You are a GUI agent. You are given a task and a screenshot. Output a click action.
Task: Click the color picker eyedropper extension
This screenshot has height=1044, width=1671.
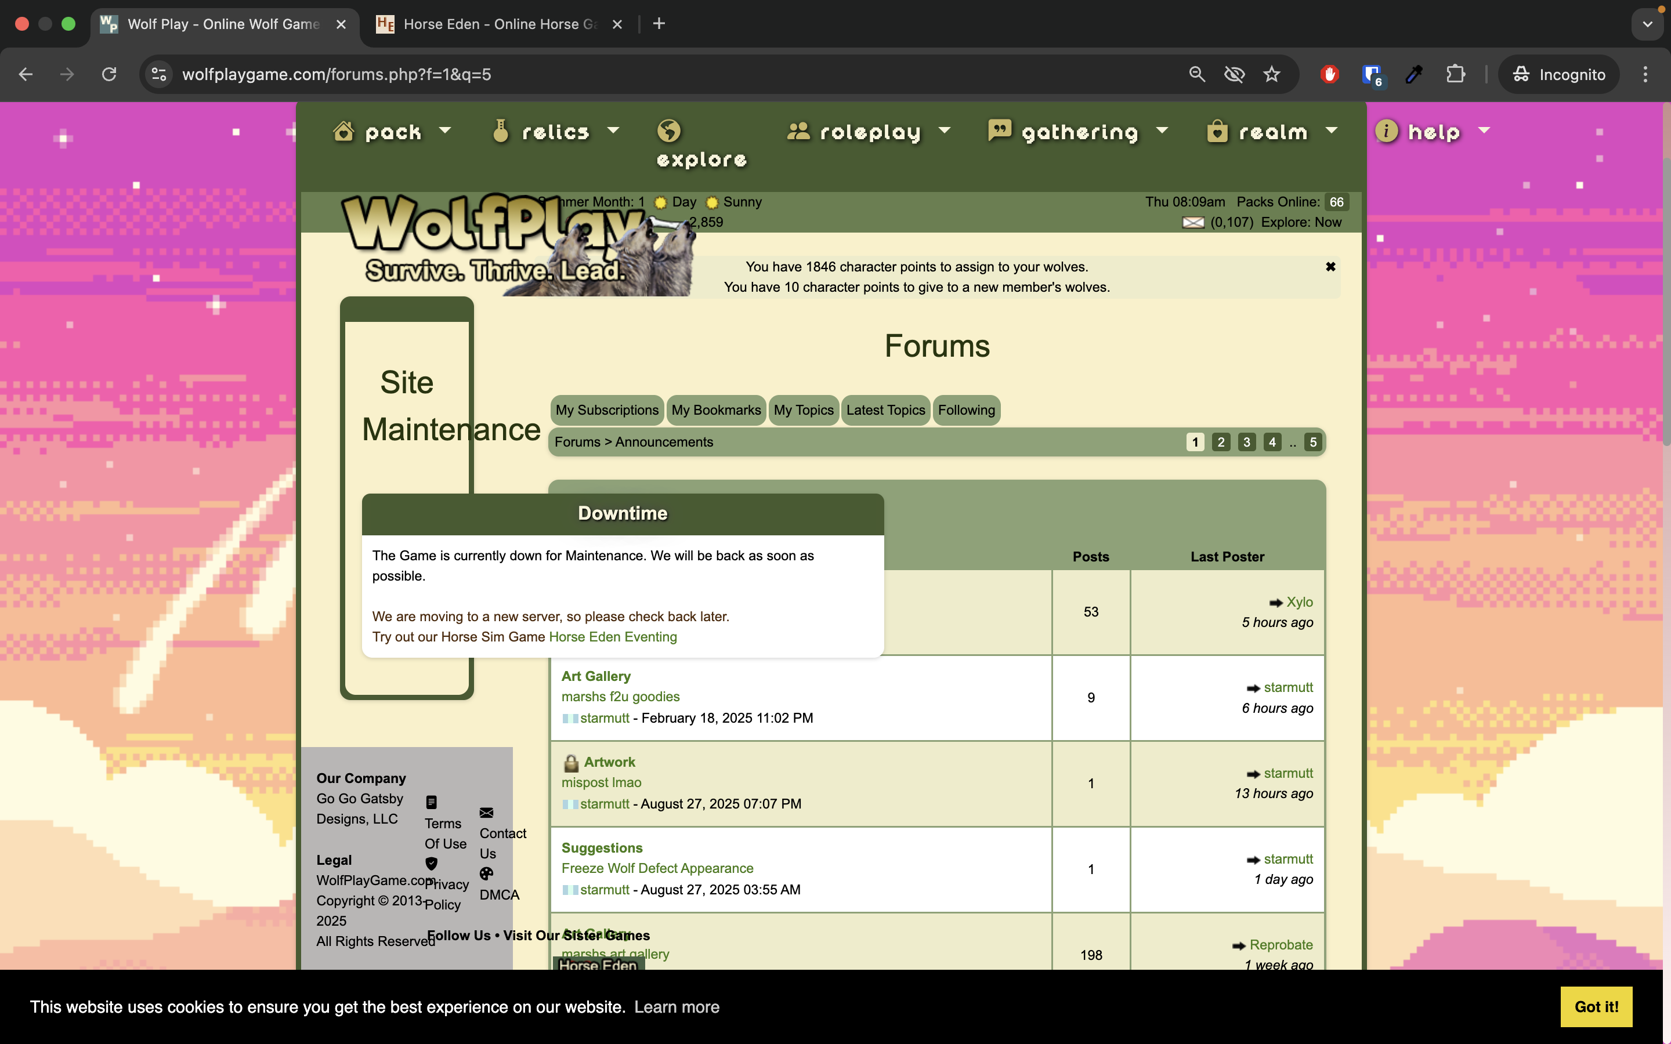pos(1413,74)
